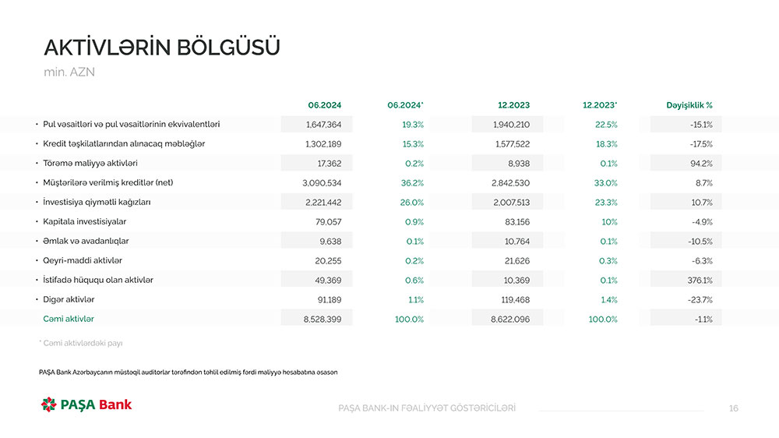Select the Pul vəsaitləri row label

pos(132,124)
